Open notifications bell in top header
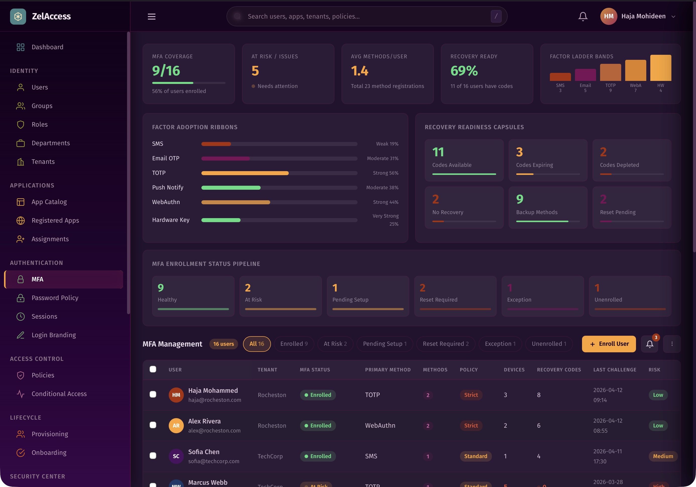Viewport: 696px width, 487px height. click(583, 16)
